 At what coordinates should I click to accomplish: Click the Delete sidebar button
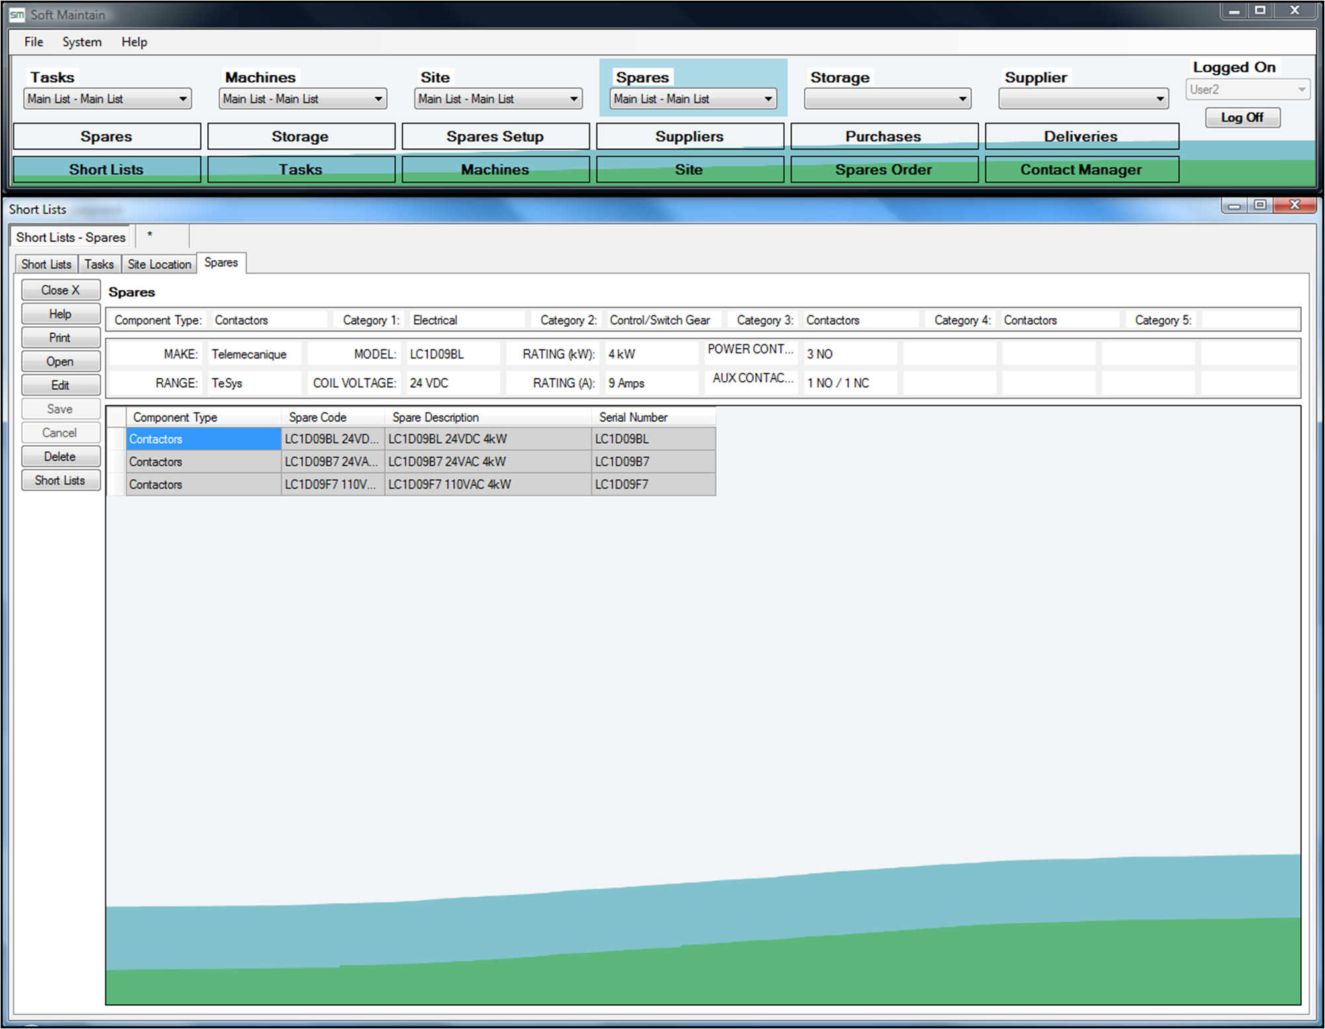(x=60, y=457)
